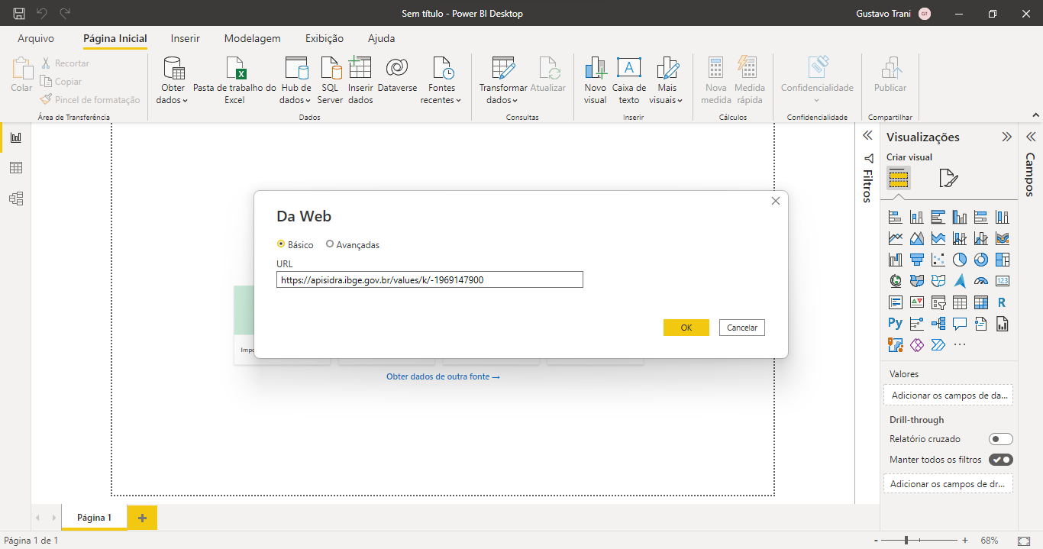Pick the slicer visual

click(x=938, y=302)
